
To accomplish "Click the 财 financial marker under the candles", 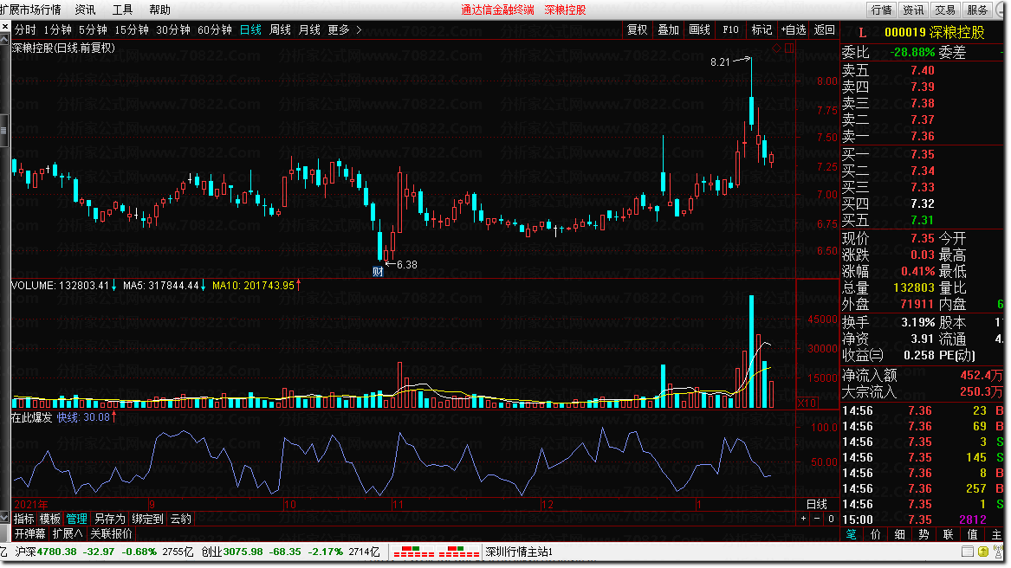I will coord(378,271).
